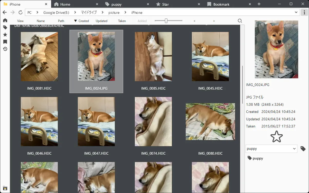Close the Home tab

click(x=97, y=4)
